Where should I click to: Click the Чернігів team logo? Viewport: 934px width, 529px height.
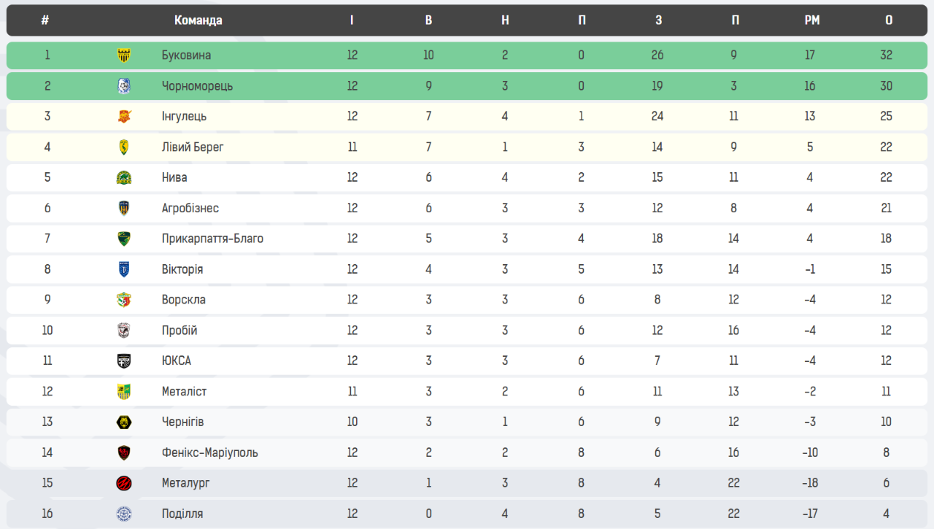(x=124, y=422)
